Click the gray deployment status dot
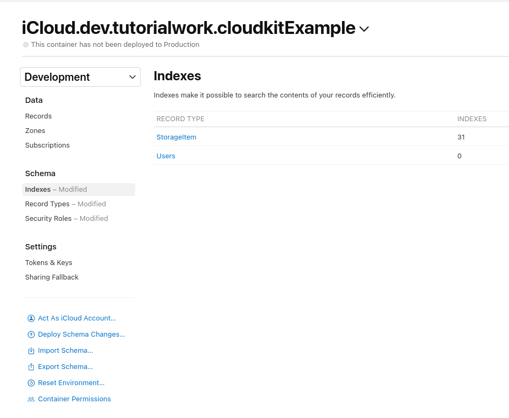The image size is (509, 418). (x=25, y=45)
